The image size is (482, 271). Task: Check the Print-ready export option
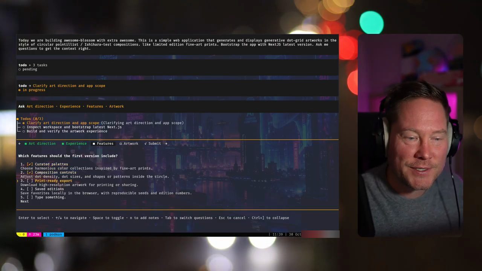[x=30, y=181]
